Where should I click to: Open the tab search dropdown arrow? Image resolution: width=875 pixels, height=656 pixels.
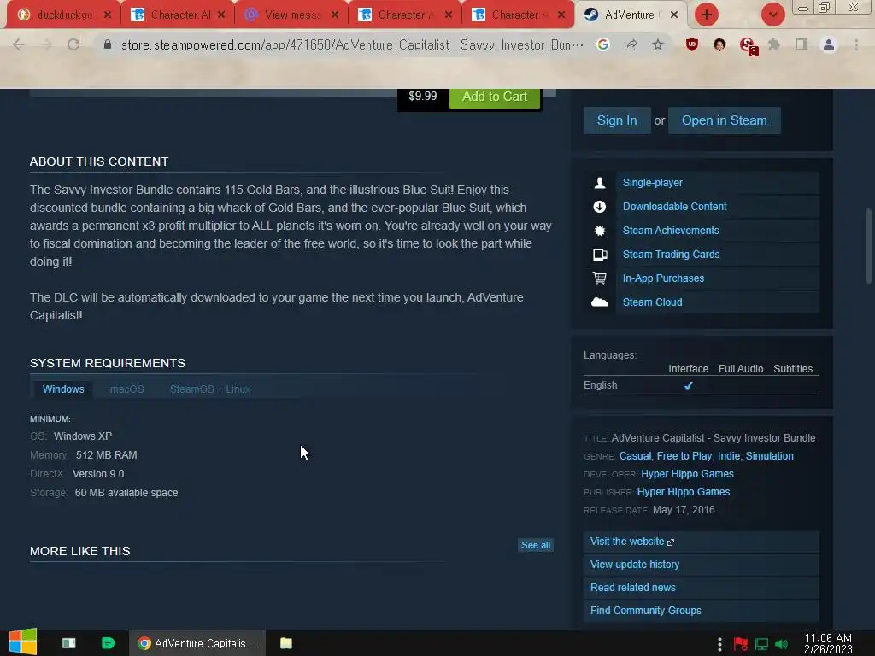772,15
